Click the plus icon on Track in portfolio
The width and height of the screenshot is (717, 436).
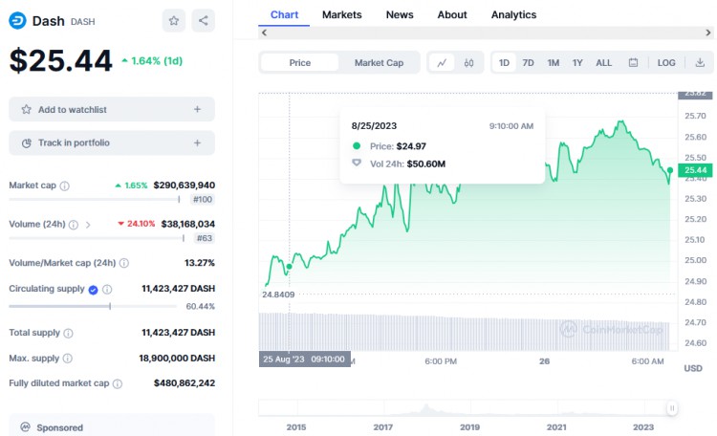(197, 143)
